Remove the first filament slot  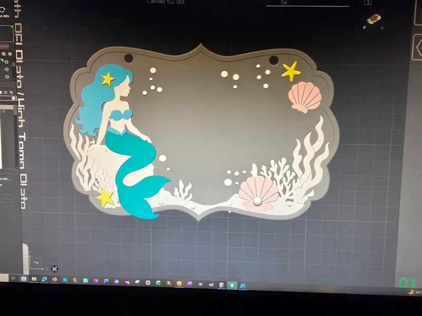point(6,62)
